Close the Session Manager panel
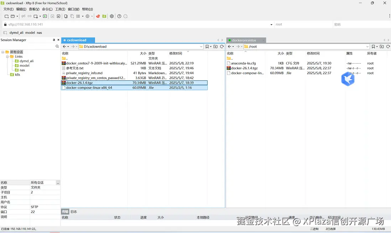391x233 pixels. click(x=58, y=40)
